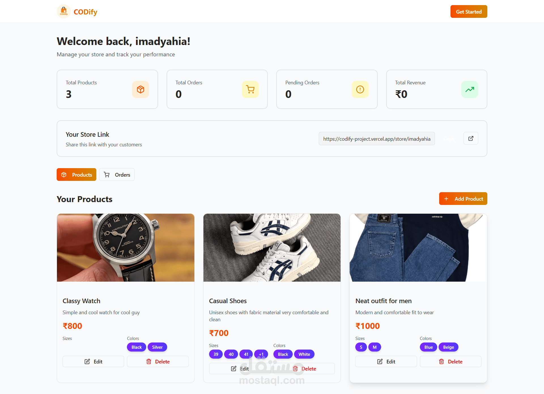Click the CODify shopping bag logo
The height and width of the screenshot is (394, 544).
click(64, 12)
